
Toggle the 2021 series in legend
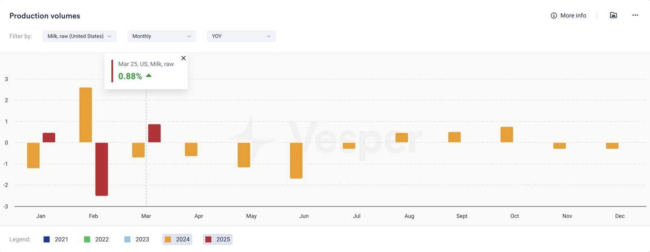[x=56, y=239]
